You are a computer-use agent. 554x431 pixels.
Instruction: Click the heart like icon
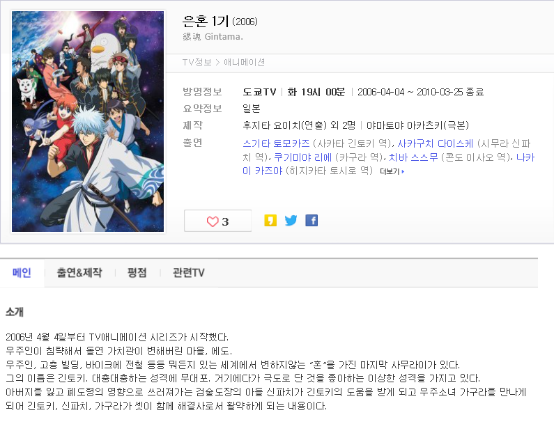click(x=213, y=221)
